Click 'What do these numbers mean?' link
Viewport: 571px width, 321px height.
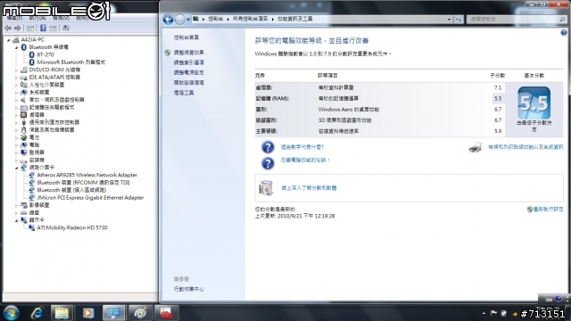pyautogui.click(x=302, y=147)
